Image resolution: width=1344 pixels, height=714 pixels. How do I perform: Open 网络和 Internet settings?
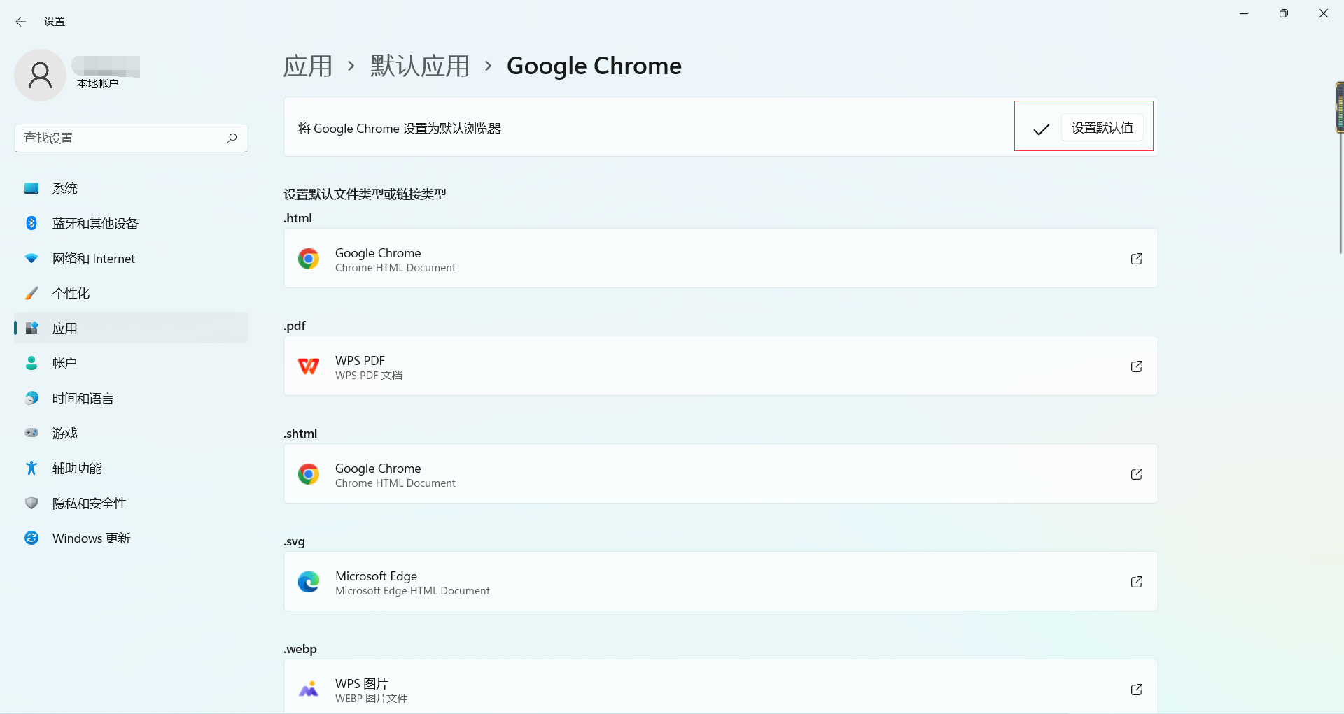coord(131,258)
